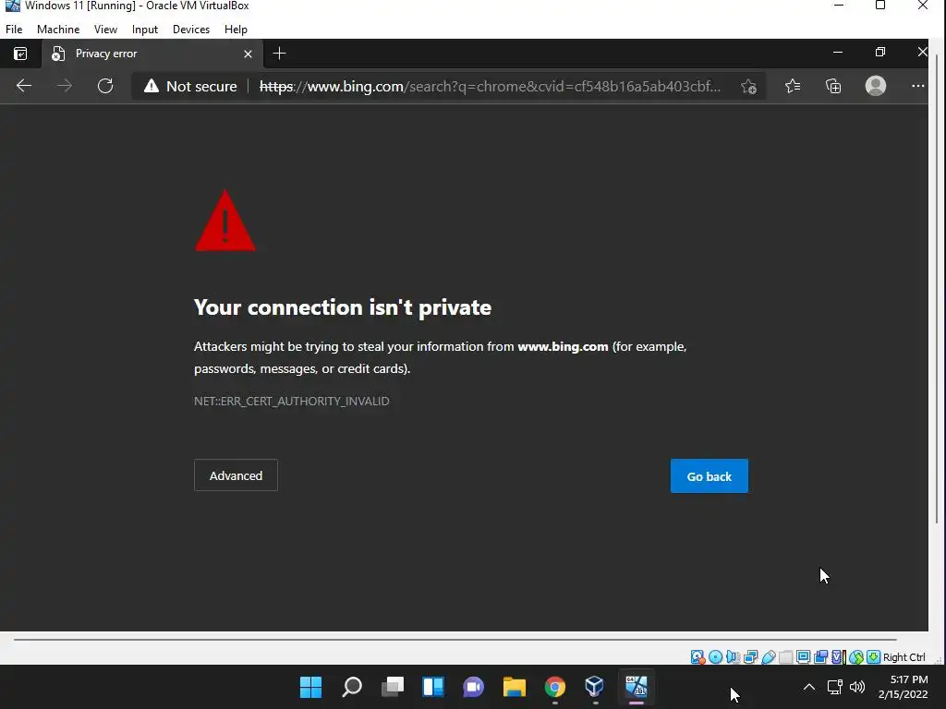Click the Bing URL address field

[490, 86]
